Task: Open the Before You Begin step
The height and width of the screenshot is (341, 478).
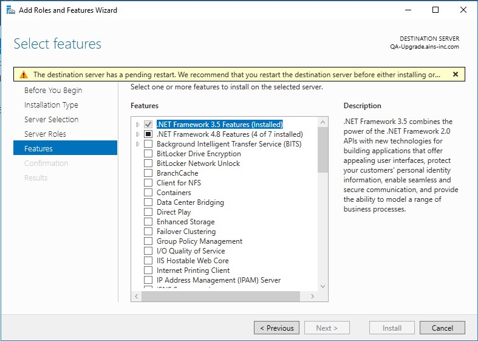Action: [53, 91]
